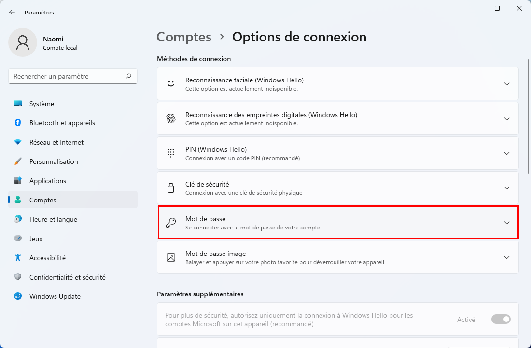Click the Mot de passe image picture icon
The height and width of the screenshot is (348, 531).
(171, 257)
